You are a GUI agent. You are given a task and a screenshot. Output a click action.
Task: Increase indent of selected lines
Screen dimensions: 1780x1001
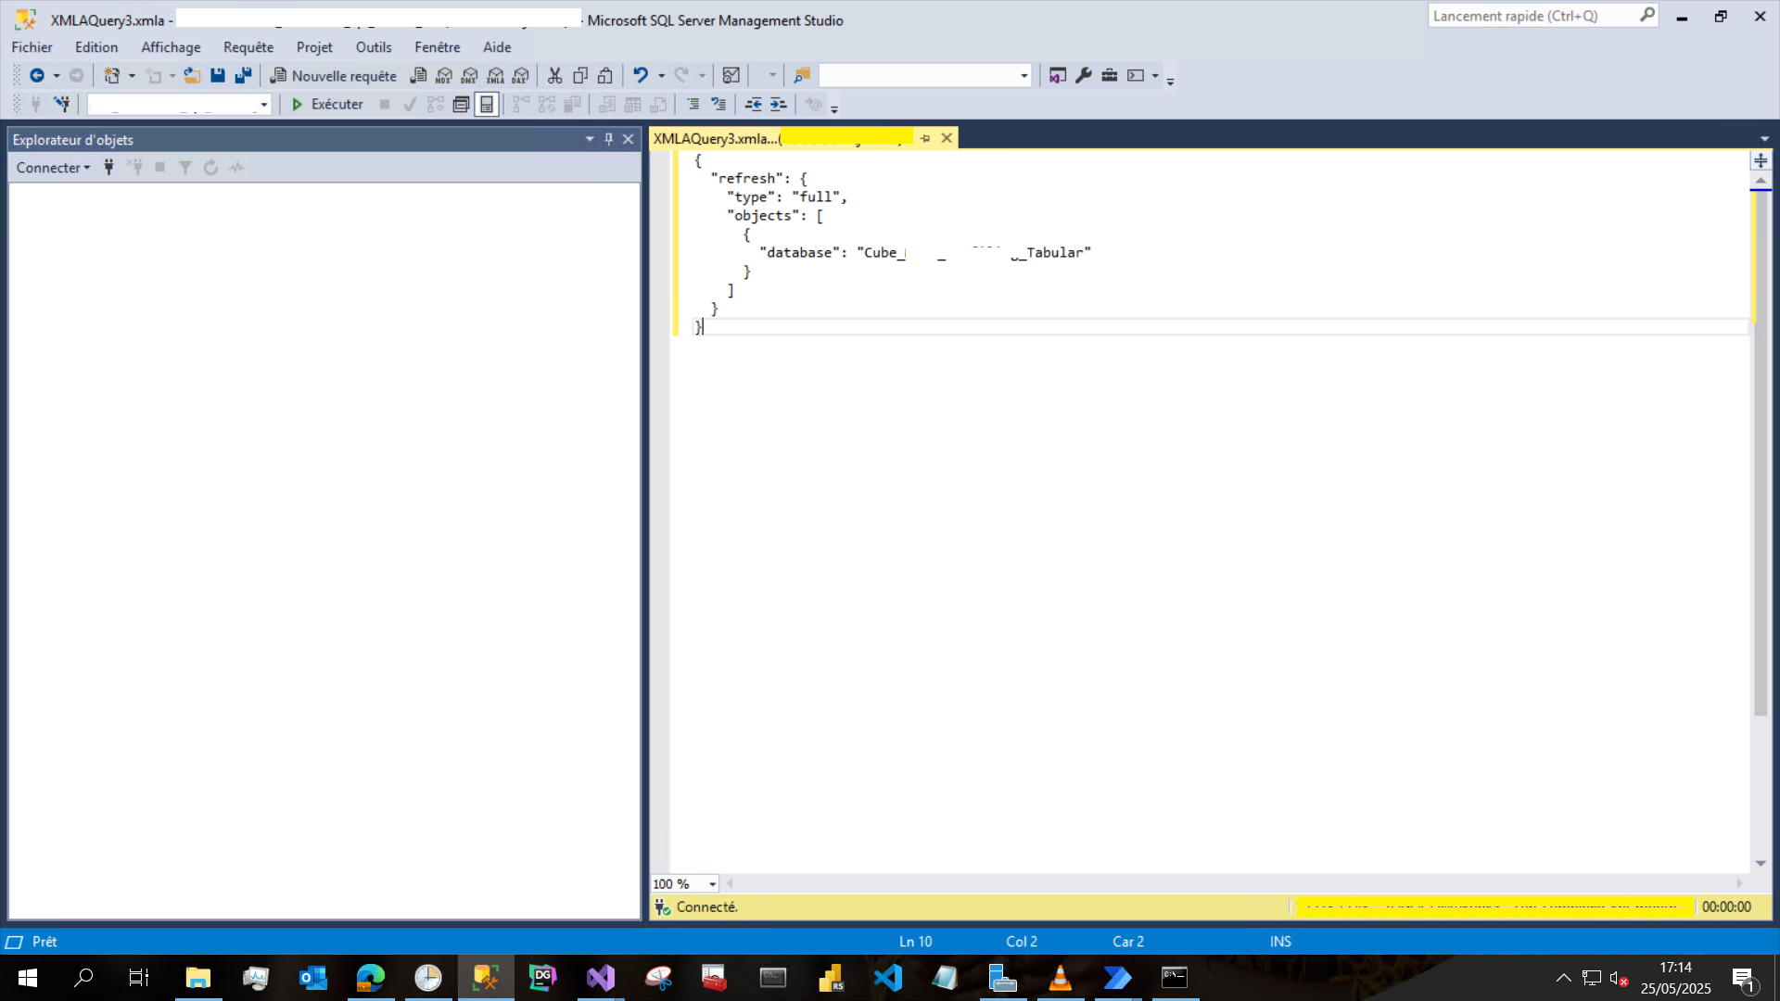point(779,105)
